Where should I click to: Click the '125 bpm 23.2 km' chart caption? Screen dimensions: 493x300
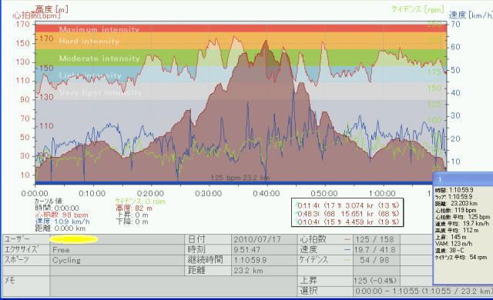pyautogui.click(x=240, y=178)
